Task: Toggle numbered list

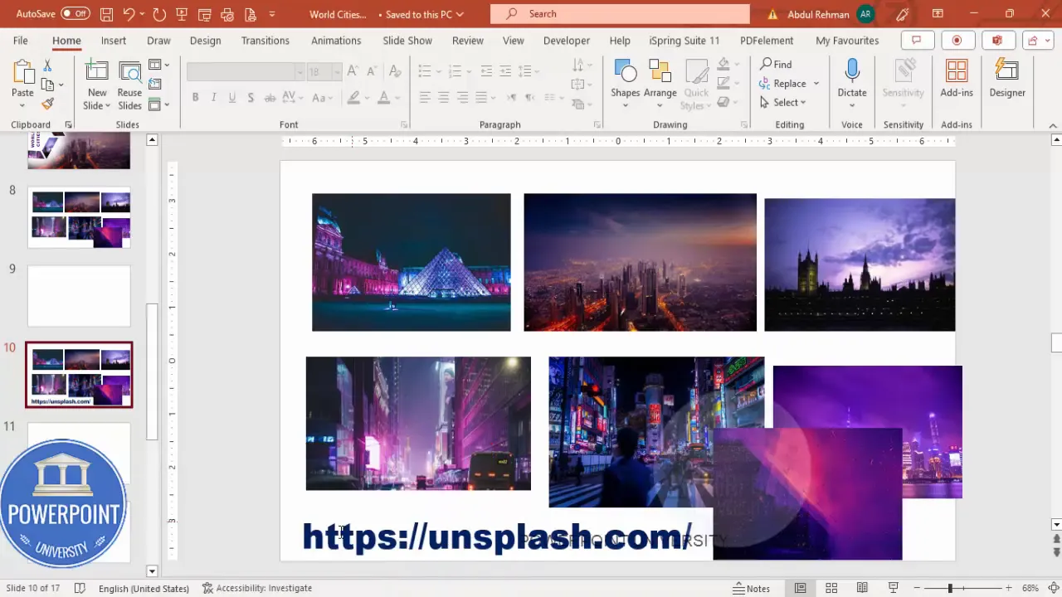Action: tap(453, 71)
